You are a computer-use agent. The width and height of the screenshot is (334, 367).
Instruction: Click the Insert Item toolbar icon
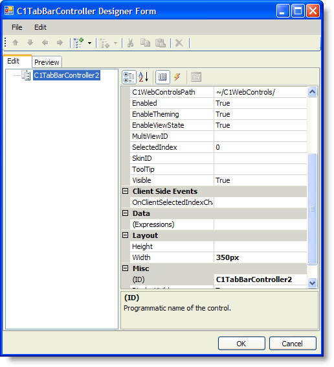104,43
